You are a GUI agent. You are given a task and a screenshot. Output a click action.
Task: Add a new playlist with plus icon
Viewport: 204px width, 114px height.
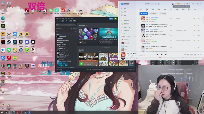coord(135,36)
